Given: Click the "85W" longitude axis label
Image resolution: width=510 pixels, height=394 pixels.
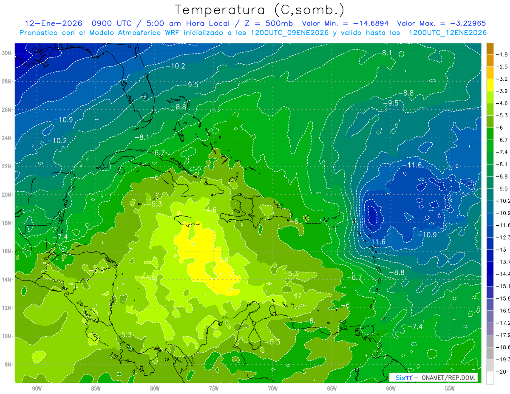Looking at the screenshot, I should 96,388.
